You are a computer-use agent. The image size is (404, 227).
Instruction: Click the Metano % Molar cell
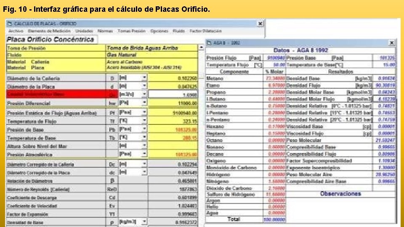point(274,79)
